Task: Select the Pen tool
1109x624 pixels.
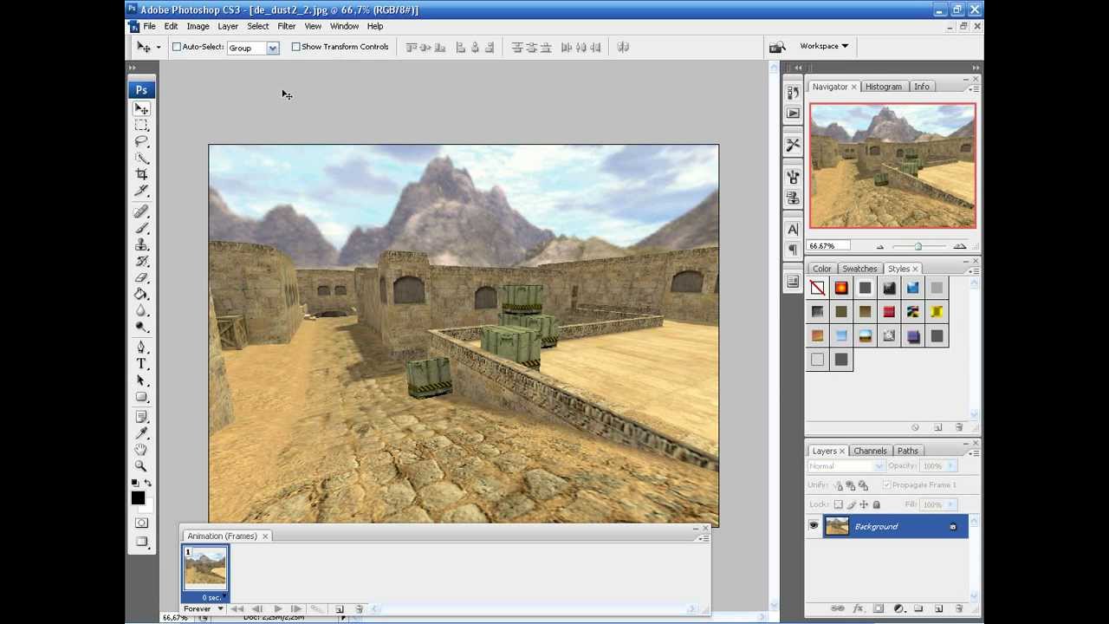Action: coord(141,348)
